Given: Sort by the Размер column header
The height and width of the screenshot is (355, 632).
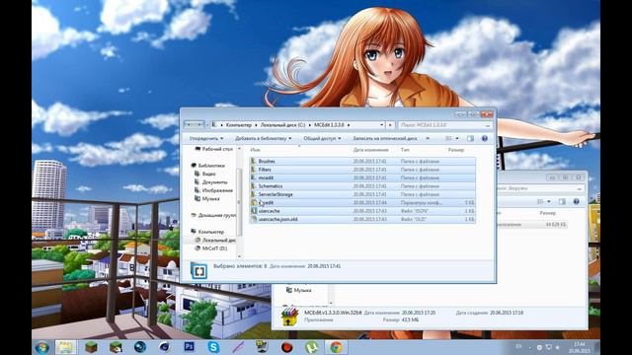Looking at the screenshot, I should coord(456,150).
